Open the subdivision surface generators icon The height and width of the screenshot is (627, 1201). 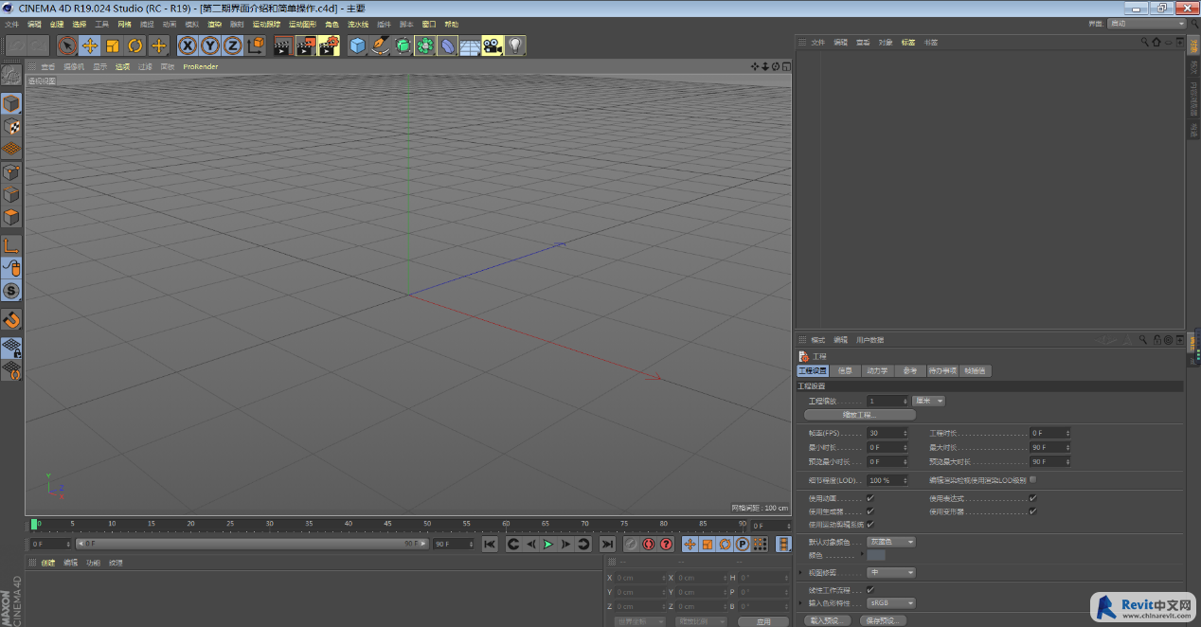click(403, 45)
